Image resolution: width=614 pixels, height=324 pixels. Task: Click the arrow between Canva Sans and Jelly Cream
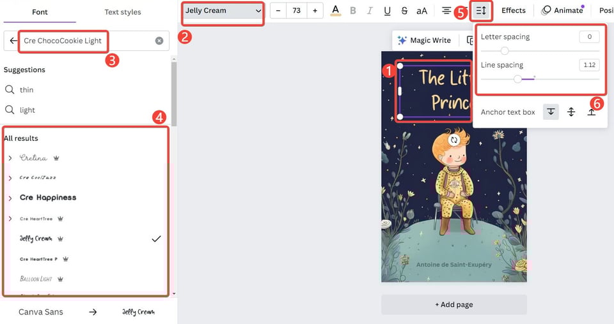(x=92, y=312)
